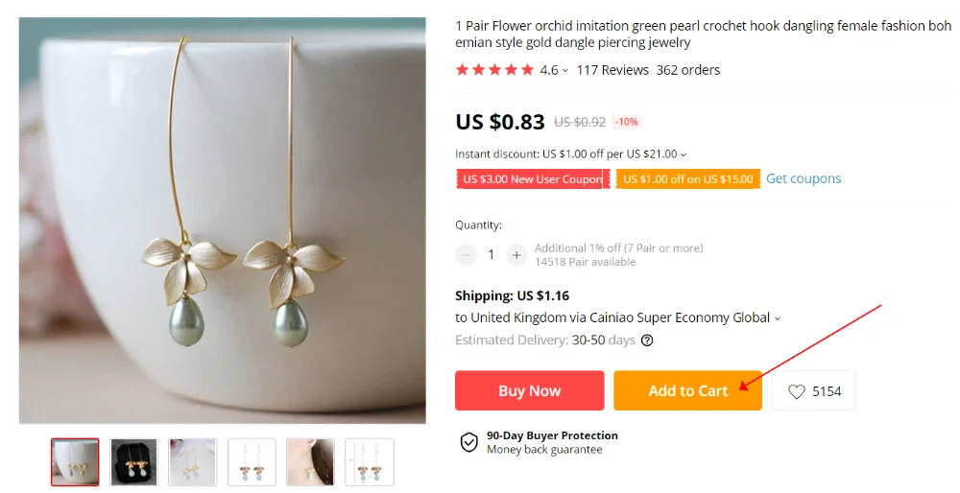Open the 117 Reviews link
Image resolution: width=960 pixels, height=493 pixels.
point(612,70)
